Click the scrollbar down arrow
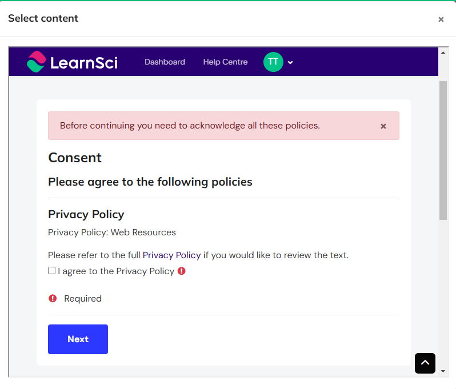The image size is (456, 389). coord(443,371)
